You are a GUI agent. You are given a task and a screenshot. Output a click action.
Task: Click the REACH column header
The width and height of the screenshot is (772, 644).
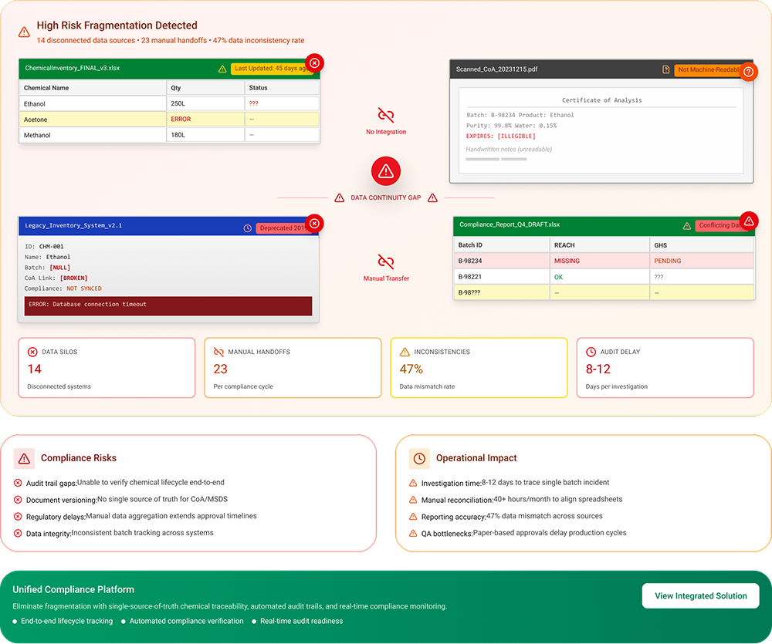[598, 245]
